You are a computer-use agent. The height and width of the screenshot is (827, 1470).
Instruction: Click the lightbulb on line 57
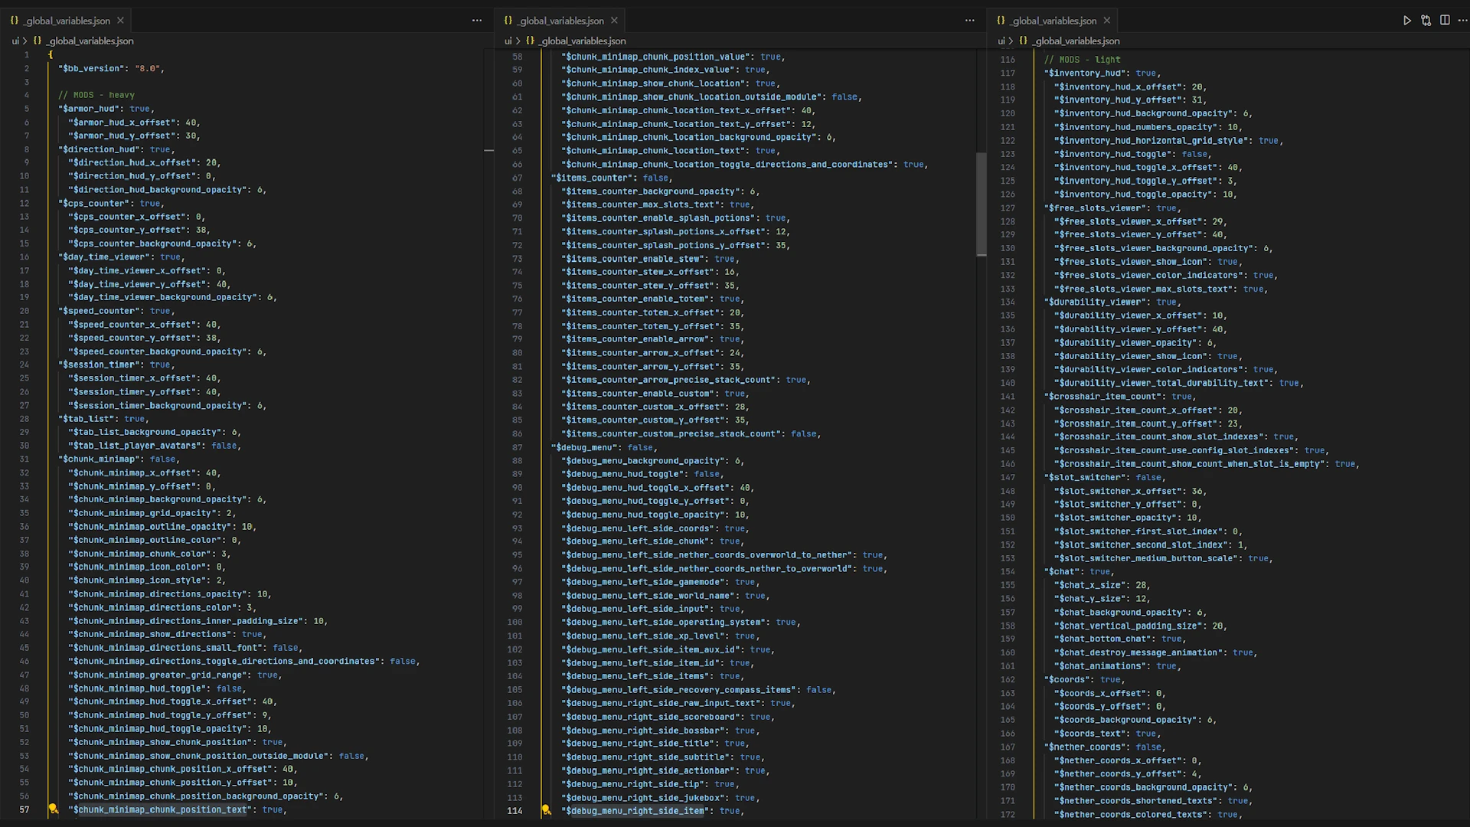coord(53,809)
